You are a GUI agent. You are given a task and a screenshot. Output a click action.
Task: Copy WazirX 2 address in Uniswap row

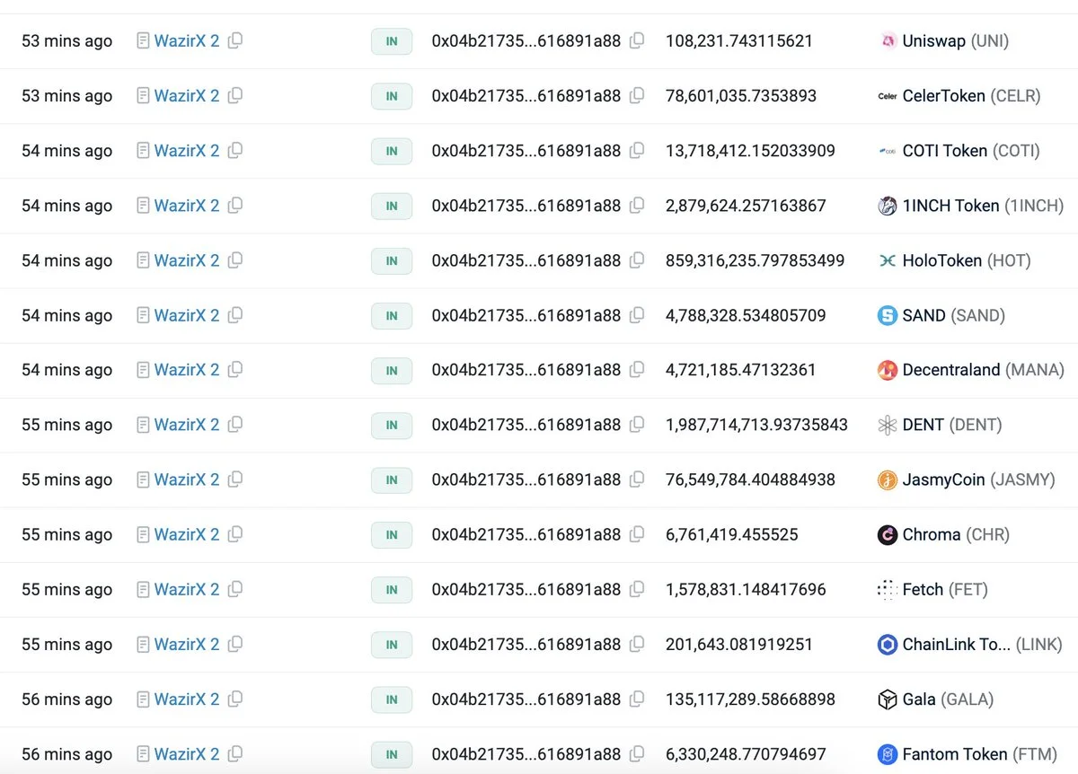(235, 40)
